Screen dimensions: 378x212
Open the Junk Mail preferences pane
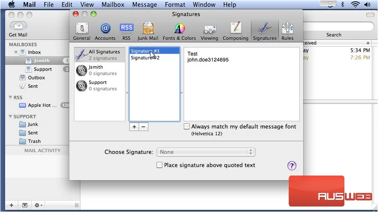click(x=148, y=31)
